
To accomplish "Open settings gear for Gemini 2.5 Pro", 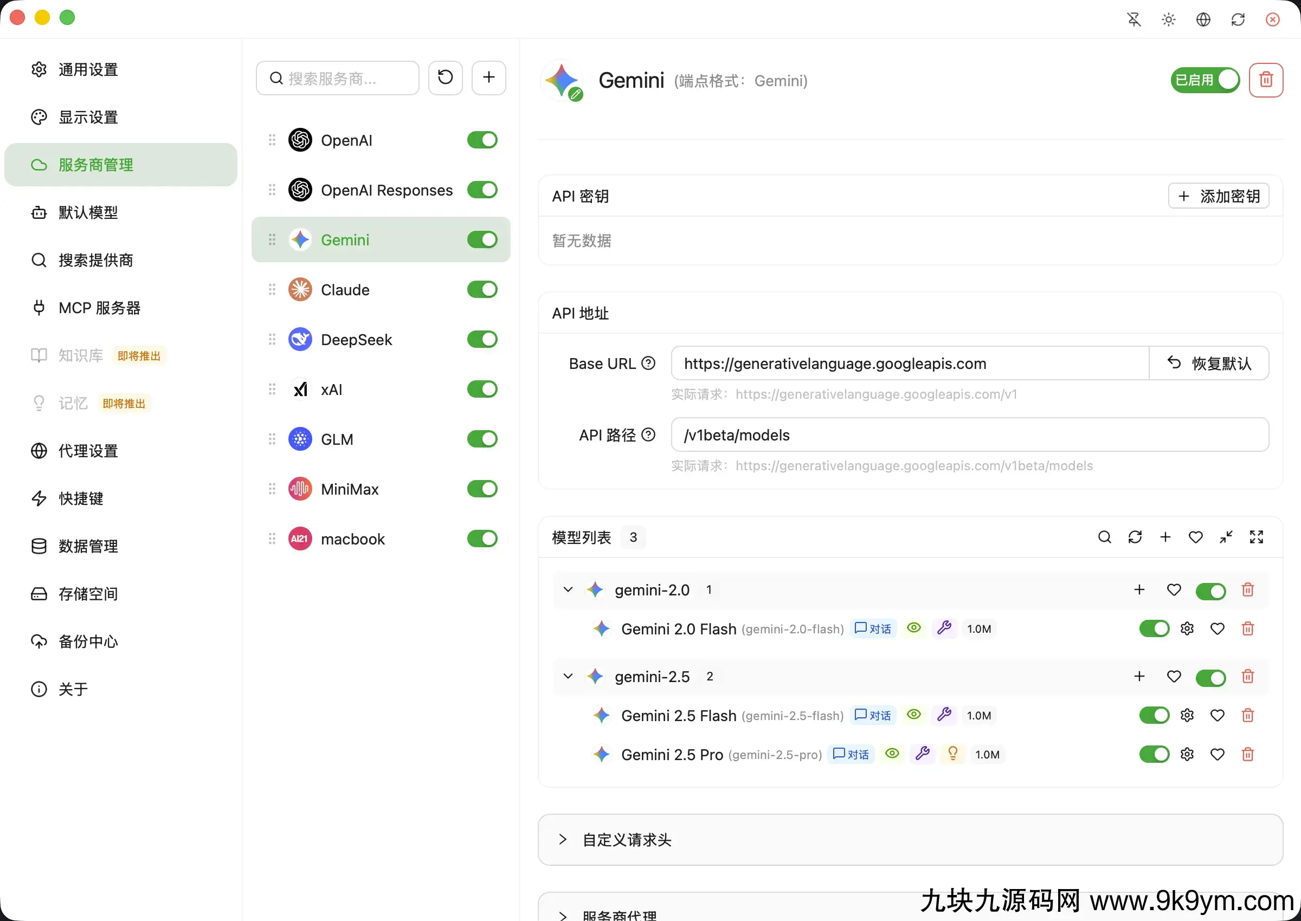I will point(1187,754).
